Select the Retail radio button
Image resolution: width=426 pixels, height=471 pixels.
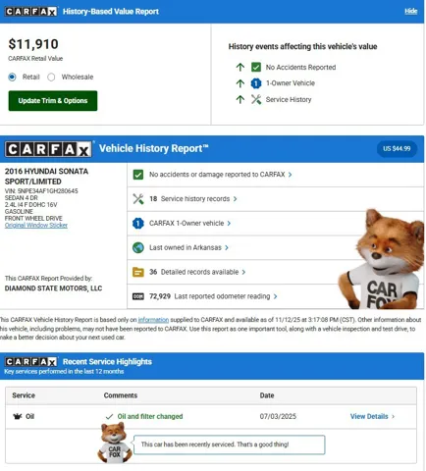point(12,78)
